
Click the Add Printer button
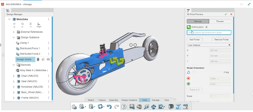point(194,40)
